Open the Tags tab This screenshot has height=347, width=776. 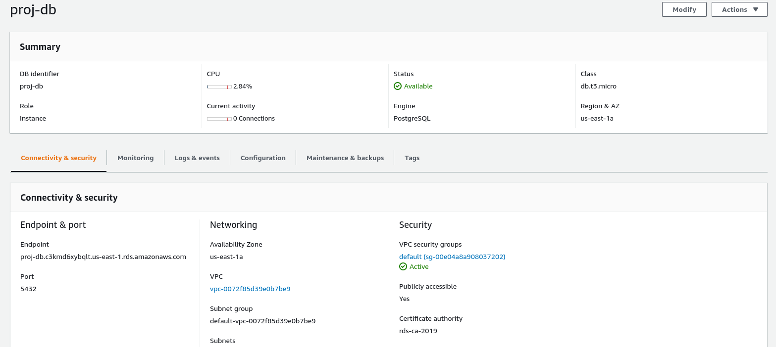click(412, 158)
